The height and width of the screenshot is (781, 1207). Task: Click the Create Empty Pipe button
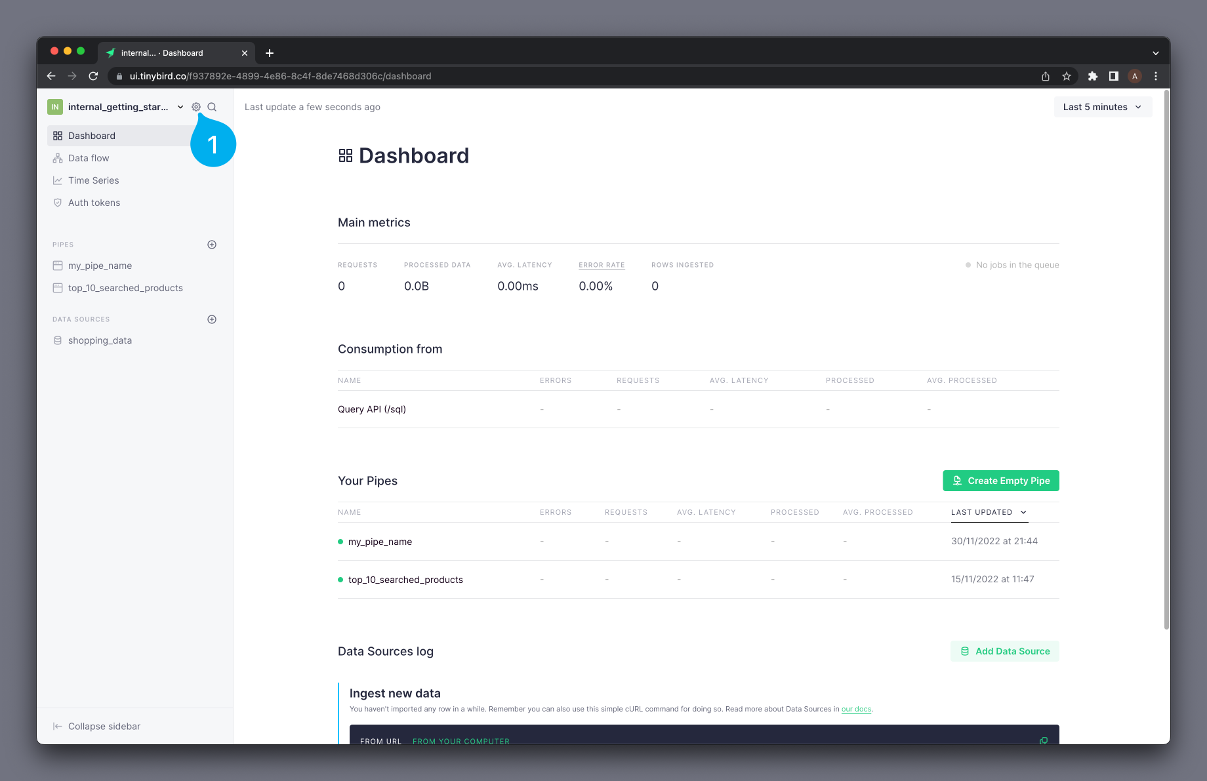[x=1001, y=481]
